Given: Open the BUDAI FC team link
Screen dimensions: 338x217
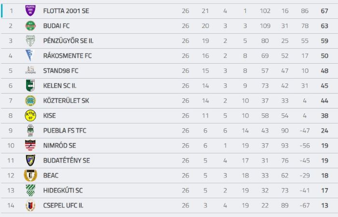Looking at the screenshot, I should pos(56,26).
